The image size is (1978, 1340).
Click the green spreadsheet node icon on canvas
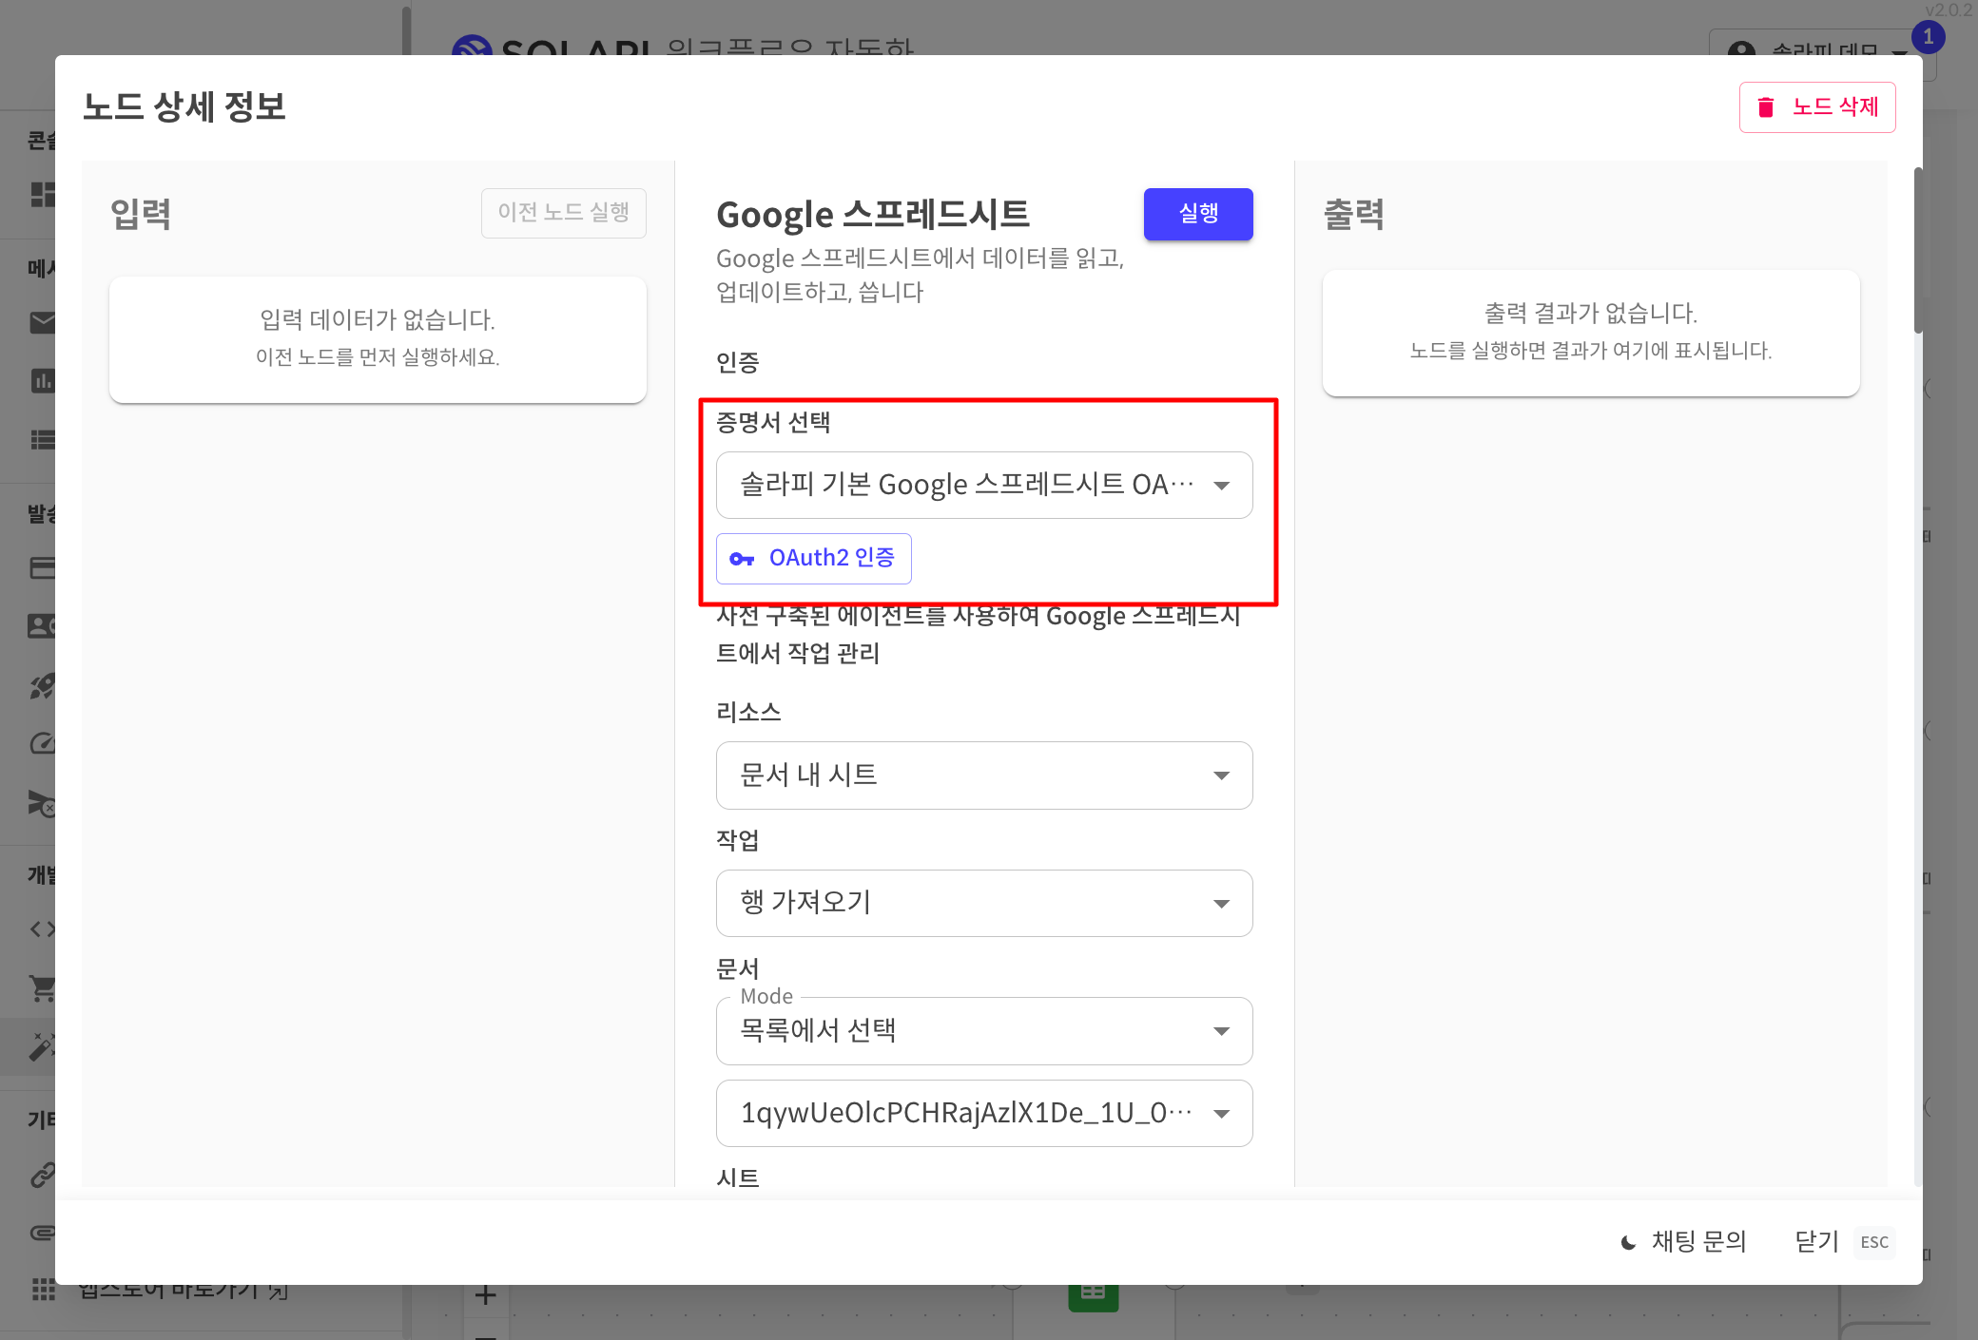(x=1093, y=1296)
